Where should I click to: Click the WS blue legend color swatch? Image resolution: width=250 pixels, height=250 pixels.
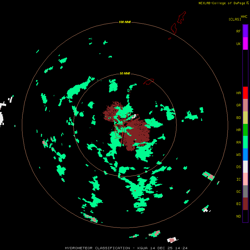coord(245,154)
